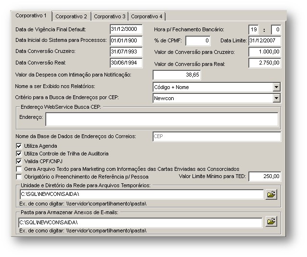Click the Nome a ser Exibido nos Relatórios label
The image size is (307, 257).
tap(55, 86)
